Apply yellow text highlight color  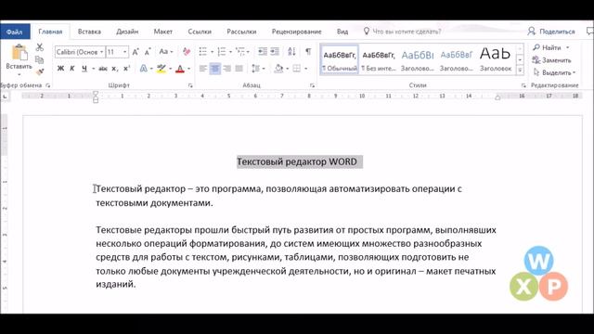[161, 69]
